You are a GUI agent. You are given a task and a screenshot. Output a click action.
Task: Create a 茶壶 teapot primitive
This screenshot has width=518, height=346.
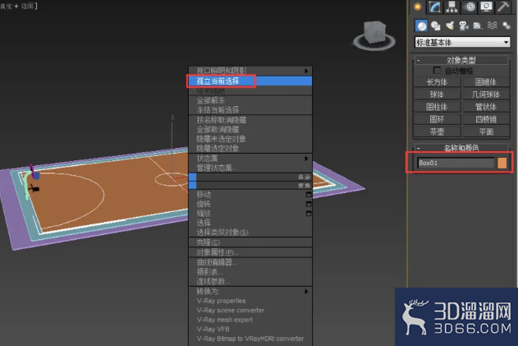pyautogui.click(x=437, y=132)
